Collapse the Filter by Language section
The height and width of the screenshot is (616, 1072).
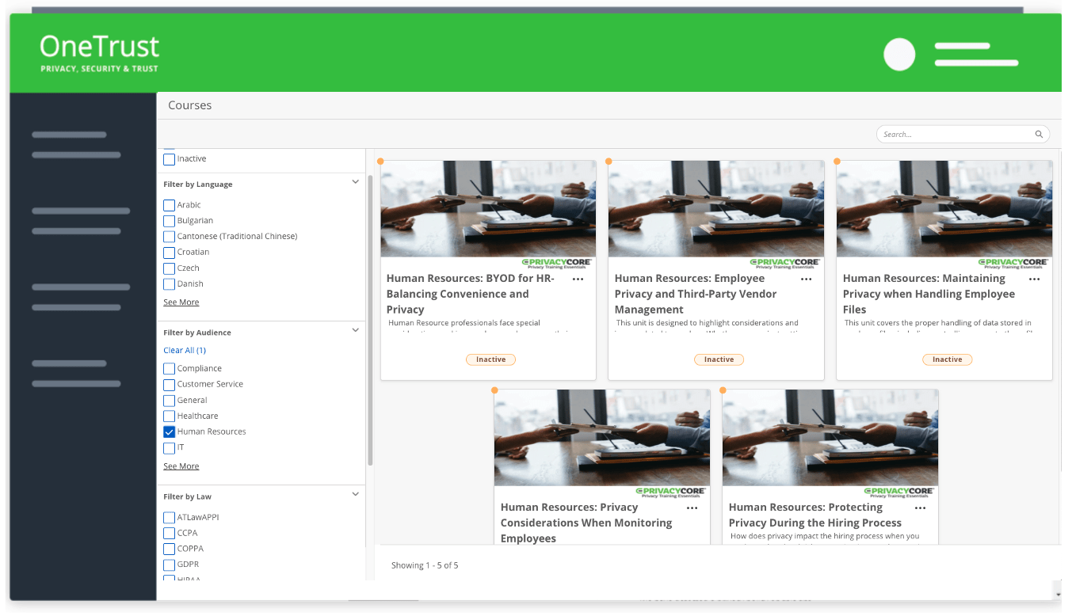tap(355, 182)
